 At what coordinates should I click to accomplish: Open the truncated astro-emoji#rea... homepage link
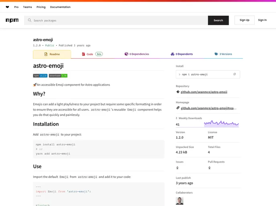[209, 108]
